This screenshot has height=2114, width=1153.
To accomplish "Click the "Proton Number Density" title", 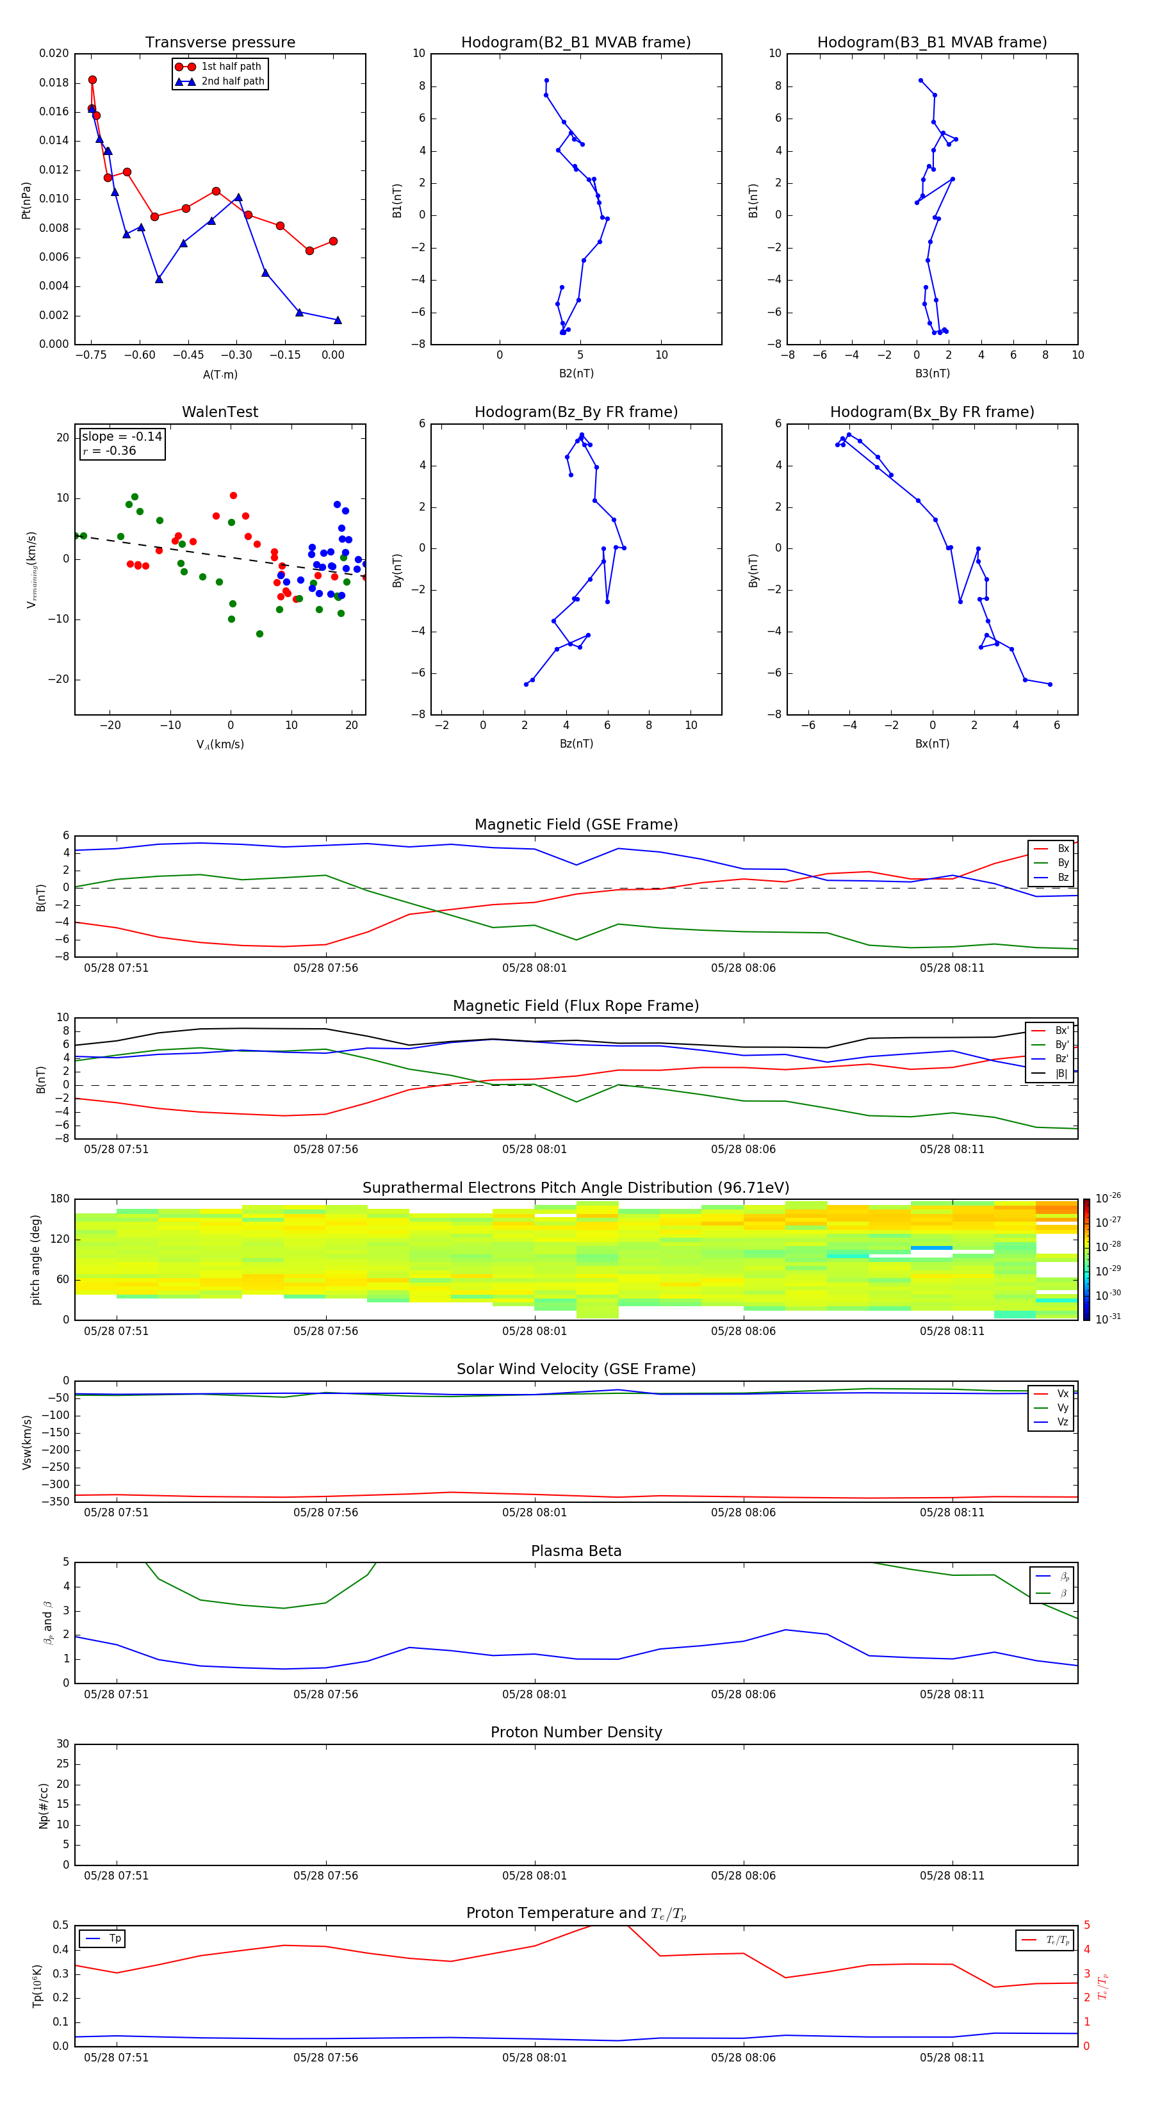I will [x=576, y=1732].
